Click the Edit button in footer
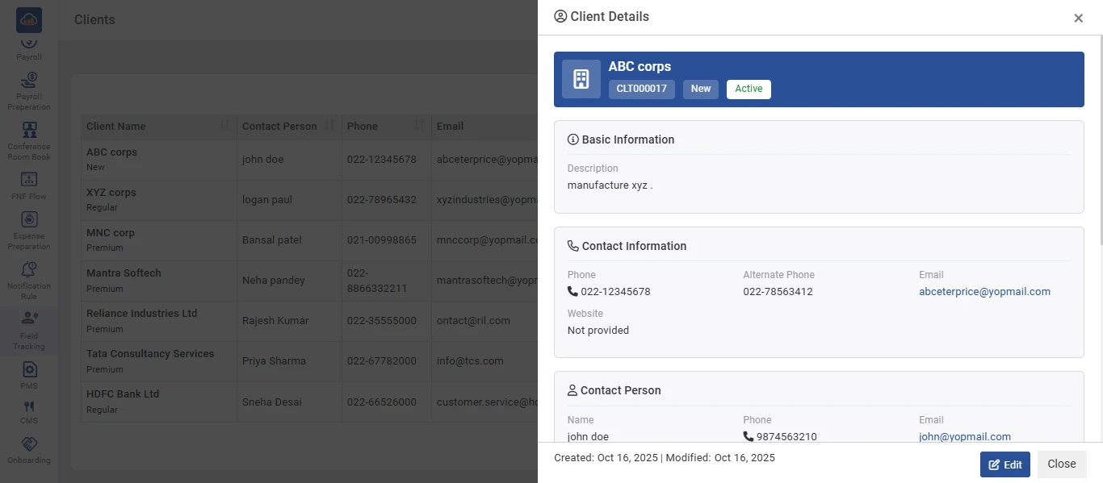The width and height of the screenshot is (1103, 483). pos(1004,464)
